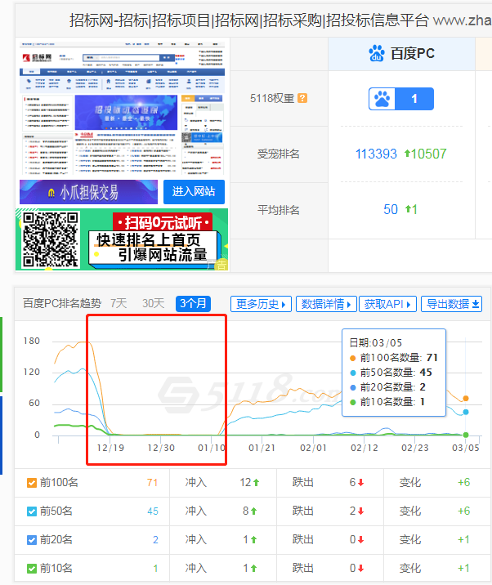Screen dimensions: 492x585
Task: Click the 12/19 date label on chart axis
Action: tap(110, 448)
